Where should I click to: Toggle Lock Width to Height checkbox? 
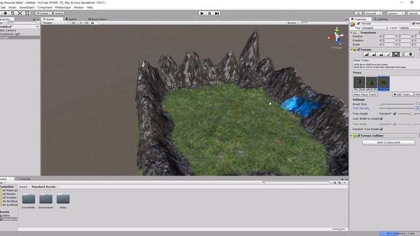tap(381, 119)
